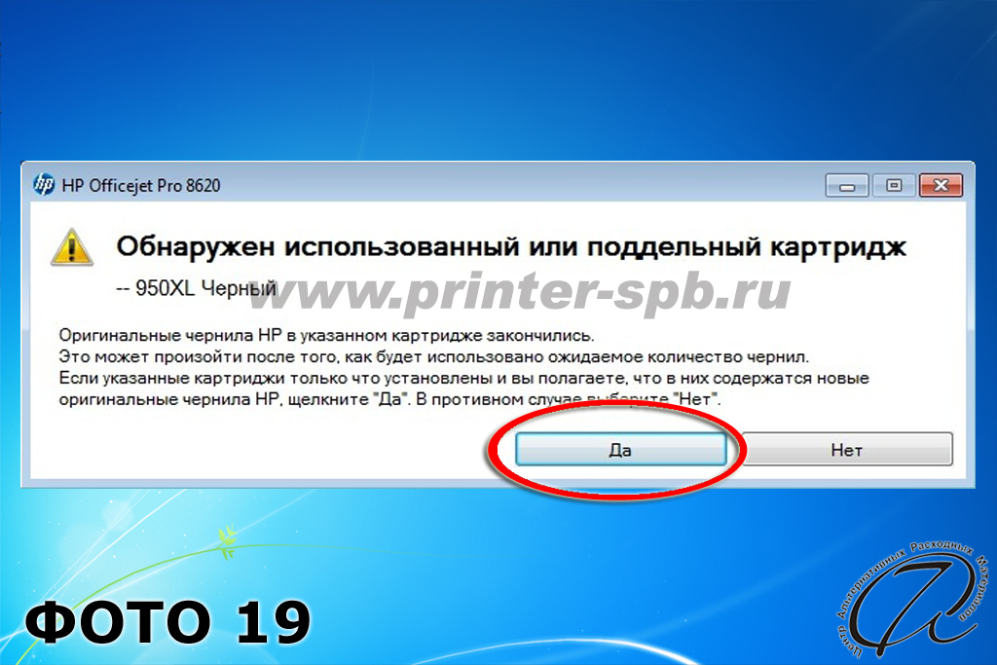Viewport: 997px width, 665px height.
Task: Click the HP logo in the title bar
Action: [x=44, y=185]
